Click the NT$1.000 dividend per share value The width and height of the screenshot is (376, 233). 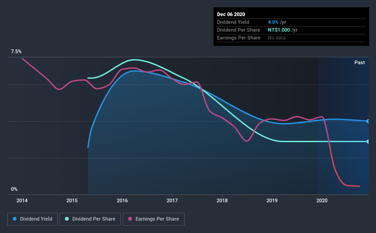click(279, 30)
